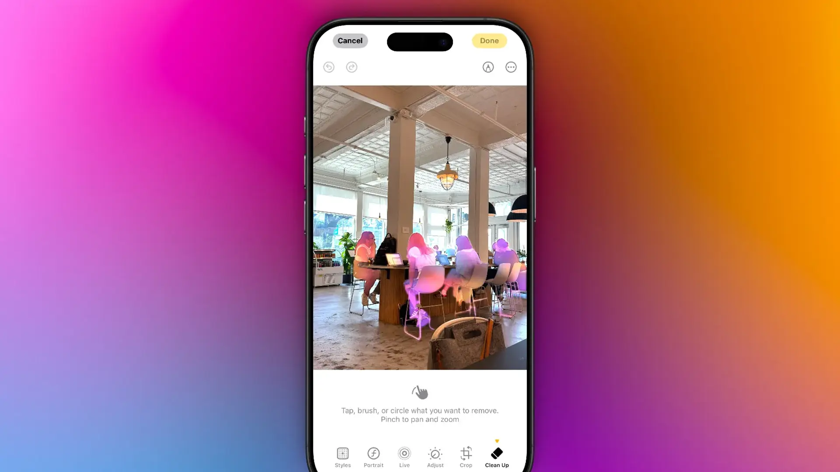
Task: Click the Cancel button
Action: 350,40
